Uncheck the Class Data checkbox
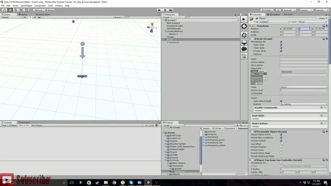Viewport: 331px width, 186px height. (x=281, y=48)
